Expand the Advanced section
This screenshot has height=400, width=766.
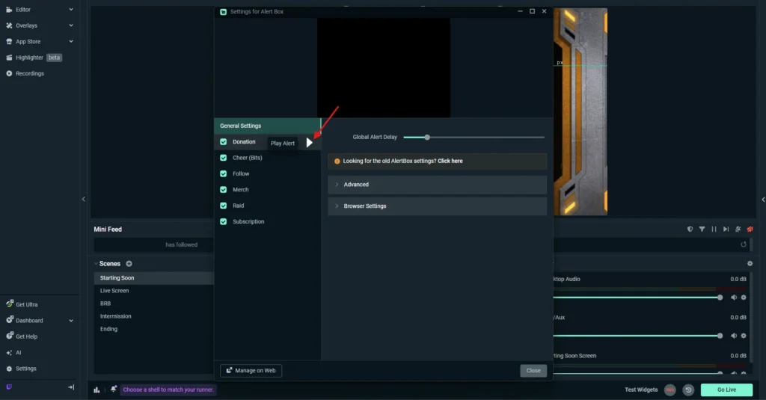[x=437, y=185]
